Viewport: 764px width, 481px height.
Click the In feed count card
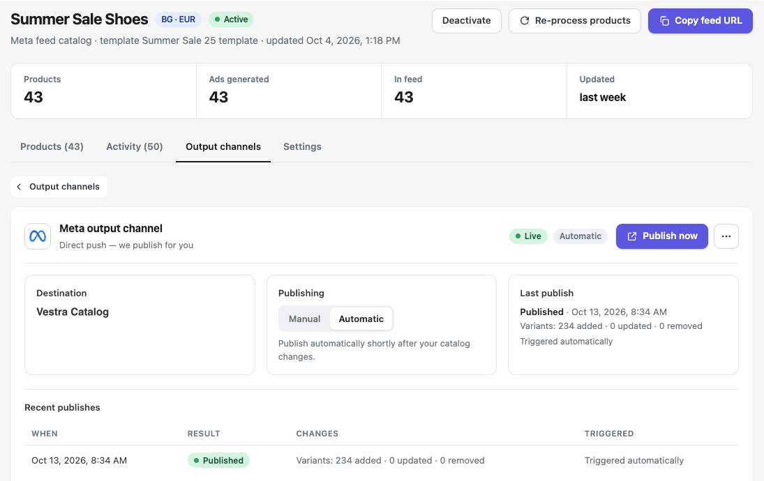[x=474, y=91]
